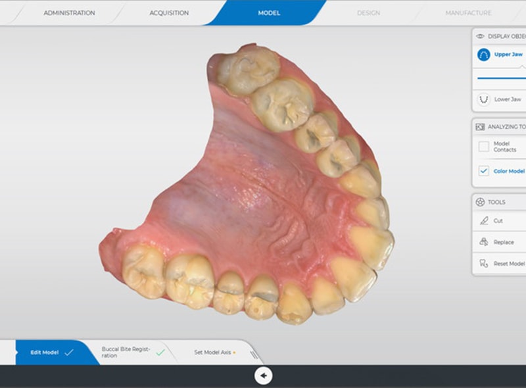This screenshot has width=526, height=388.
Task: Enable the Model Contacts checkbox
Action: [x=483, y=147]
